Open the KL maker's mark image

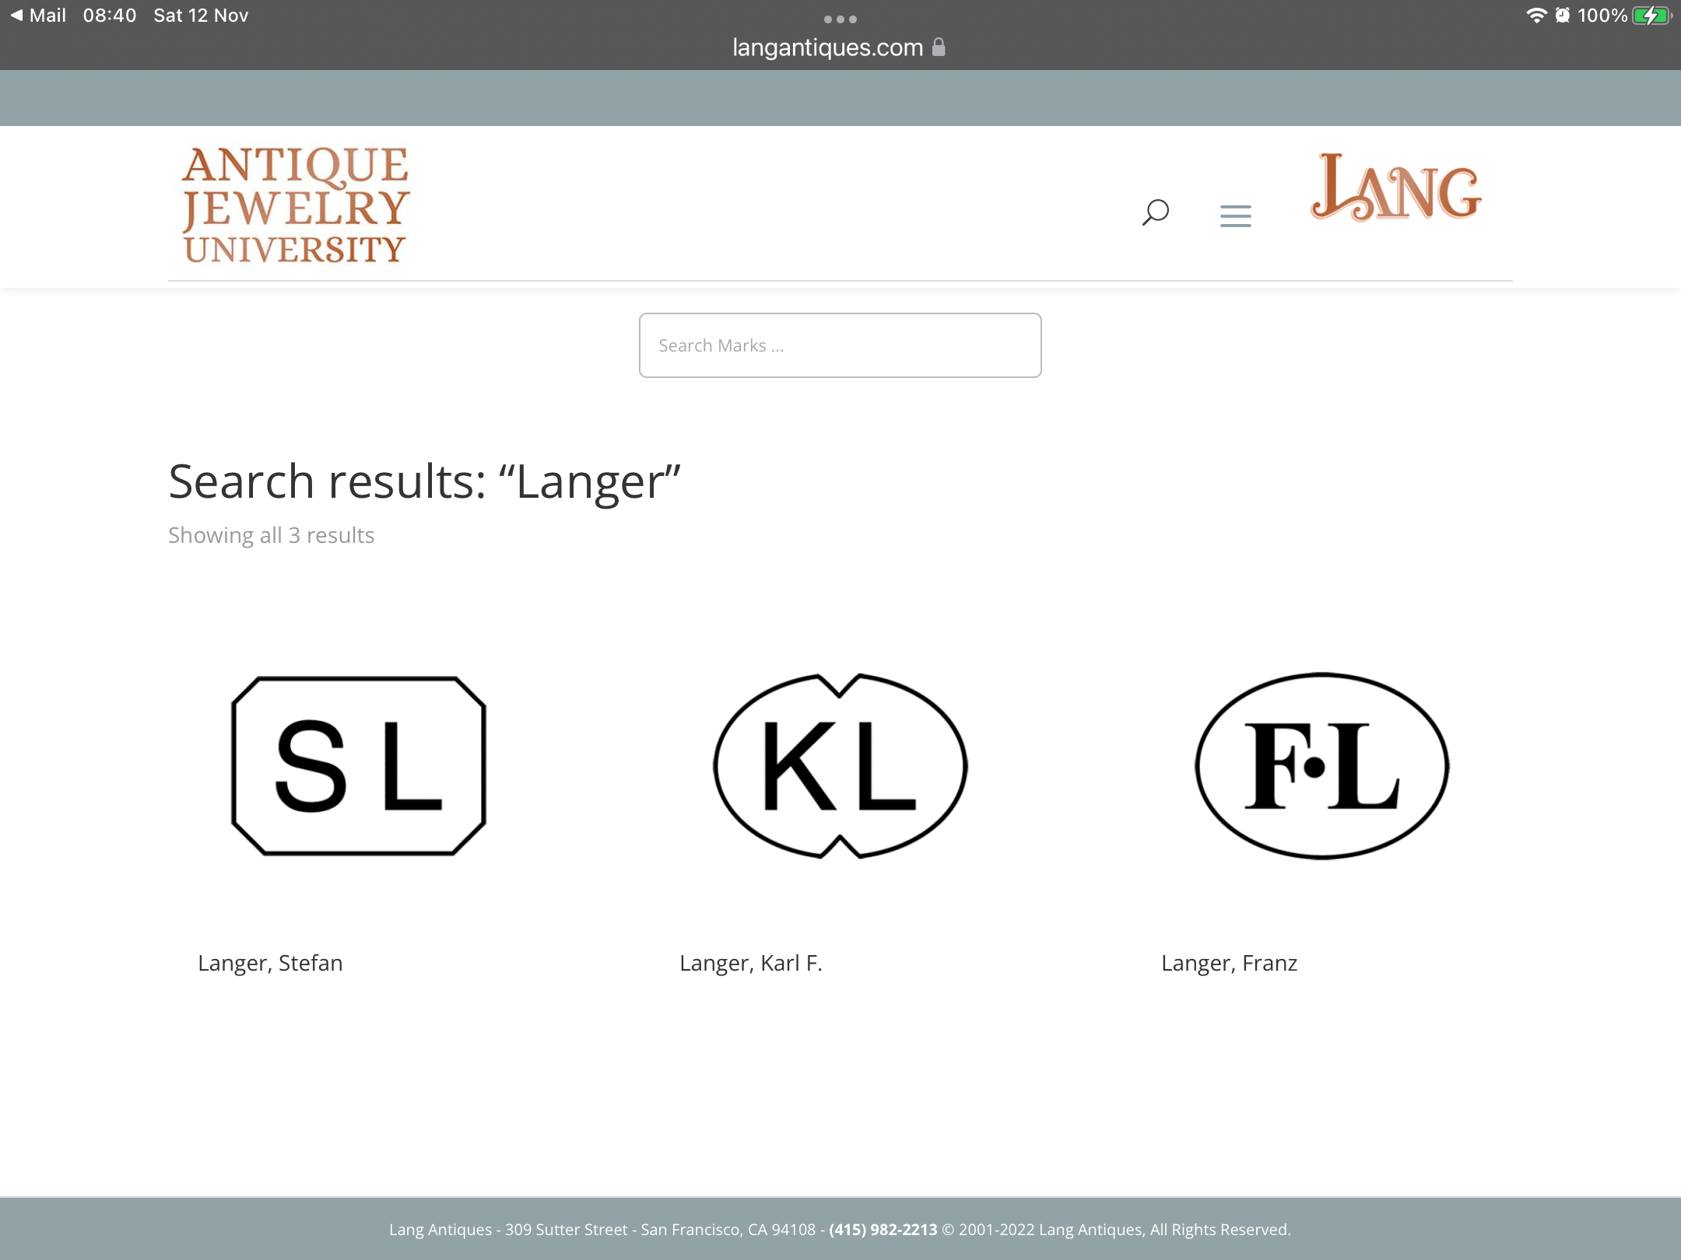[840, 766]
